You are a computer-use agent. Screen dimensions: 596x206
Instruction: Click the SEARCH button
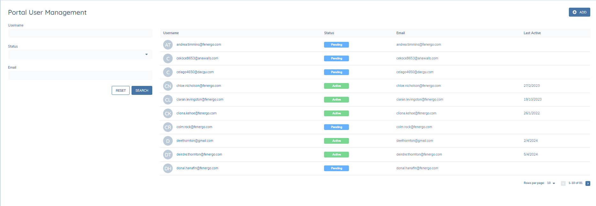pos(142,90)
